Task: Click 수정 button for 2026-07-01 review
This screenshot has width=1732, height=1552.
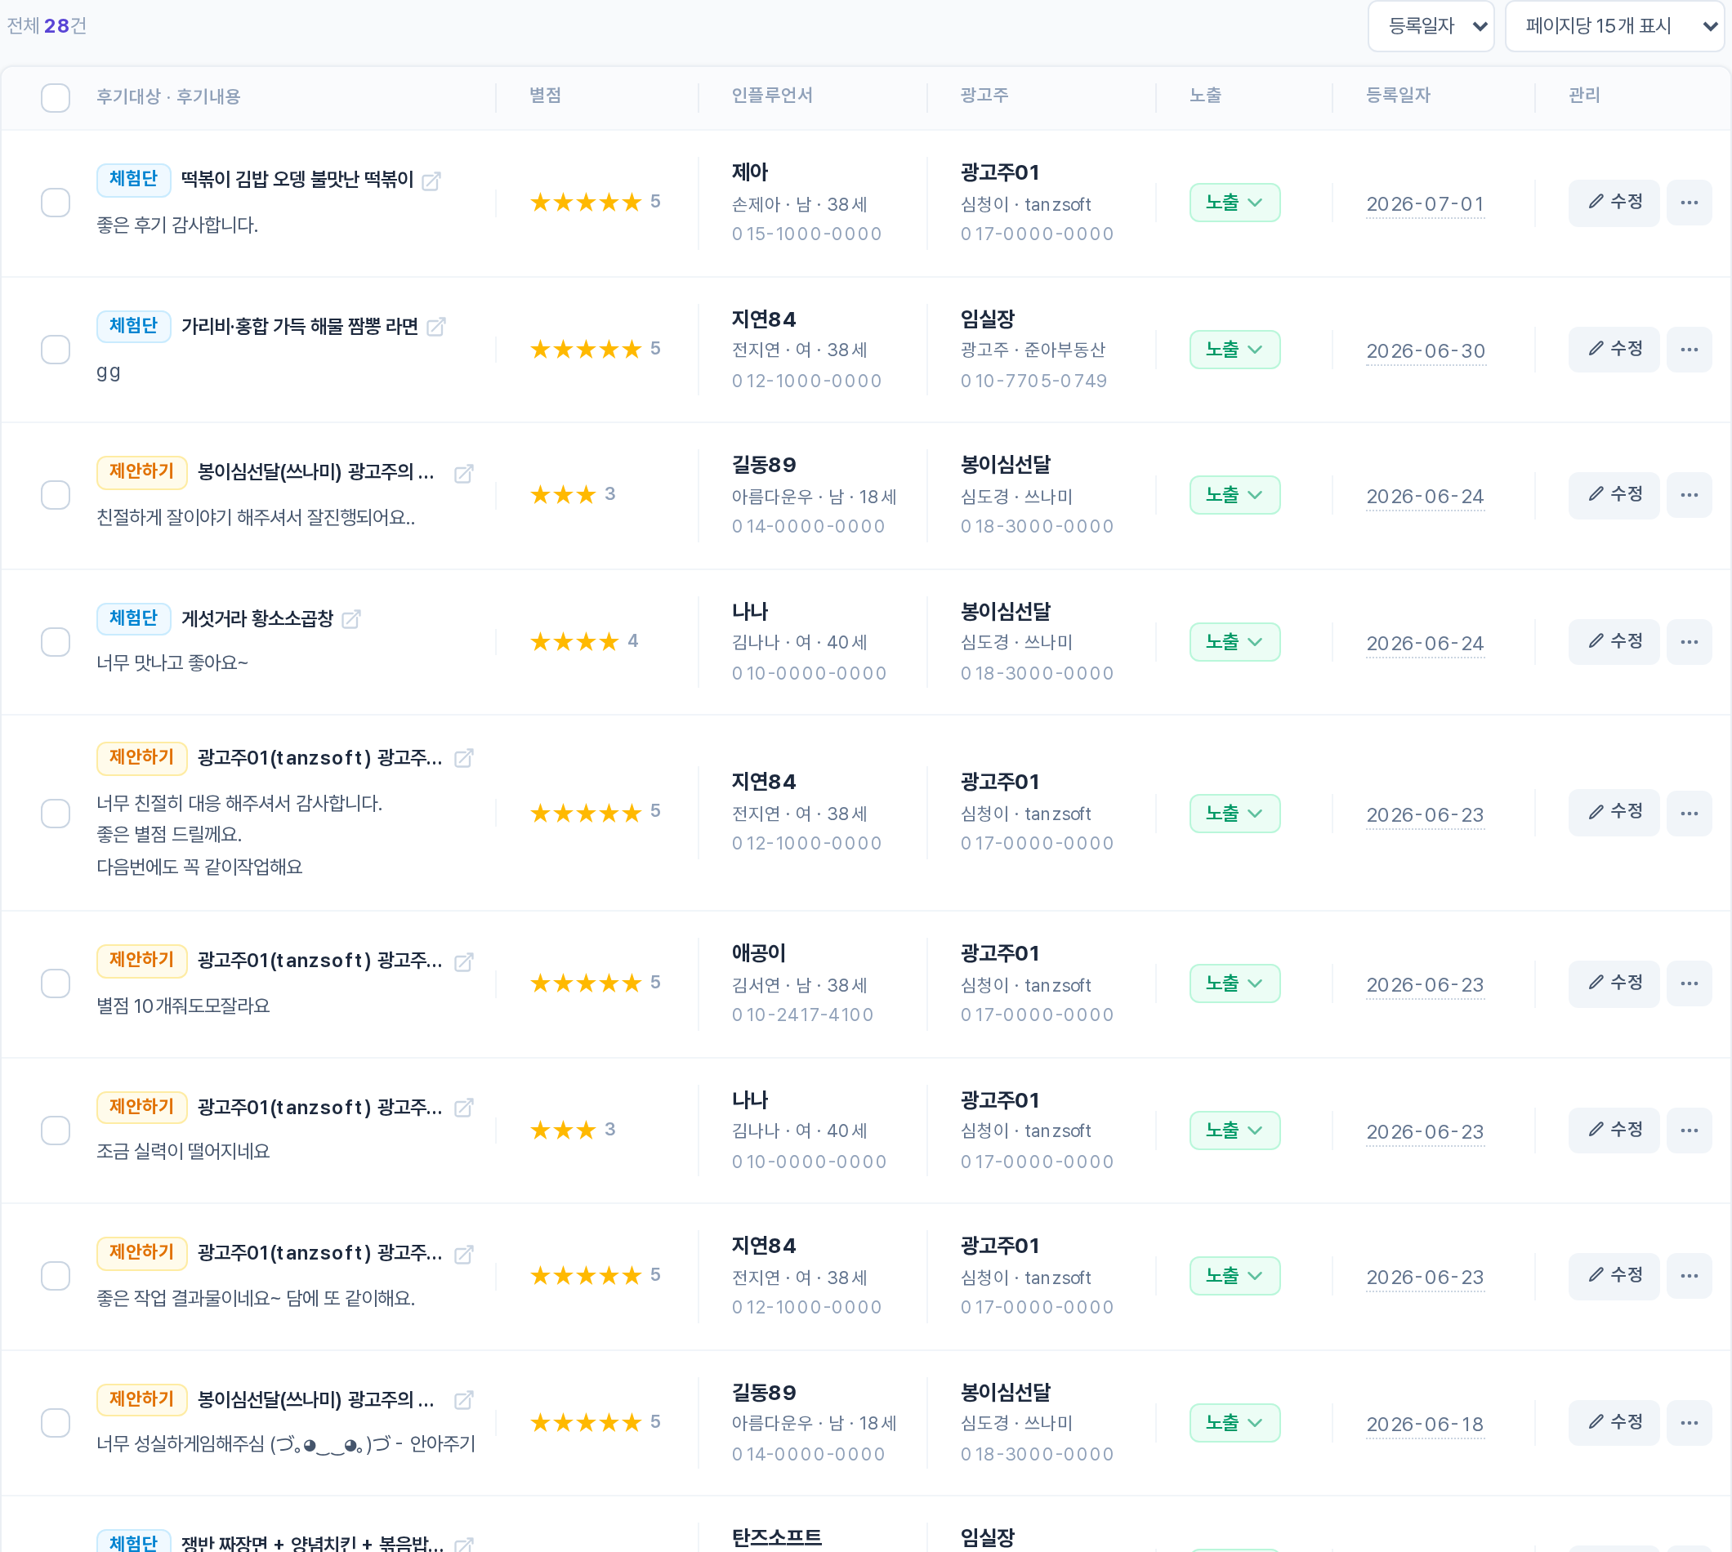Action: pos(1613,203)
